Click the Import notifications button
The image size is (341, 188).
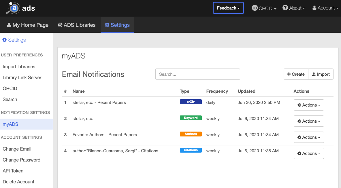[321, 74]
